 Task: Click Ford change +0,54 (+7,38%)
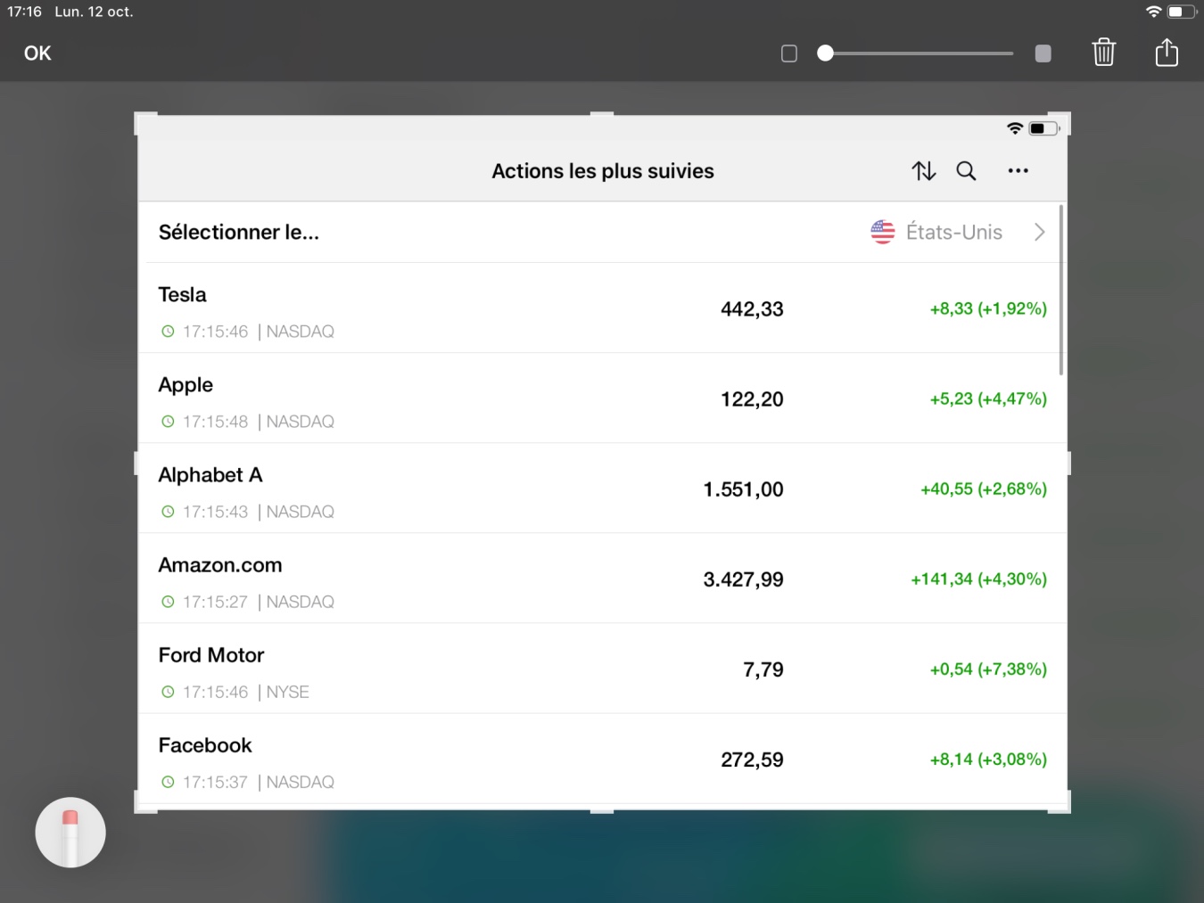988,669
